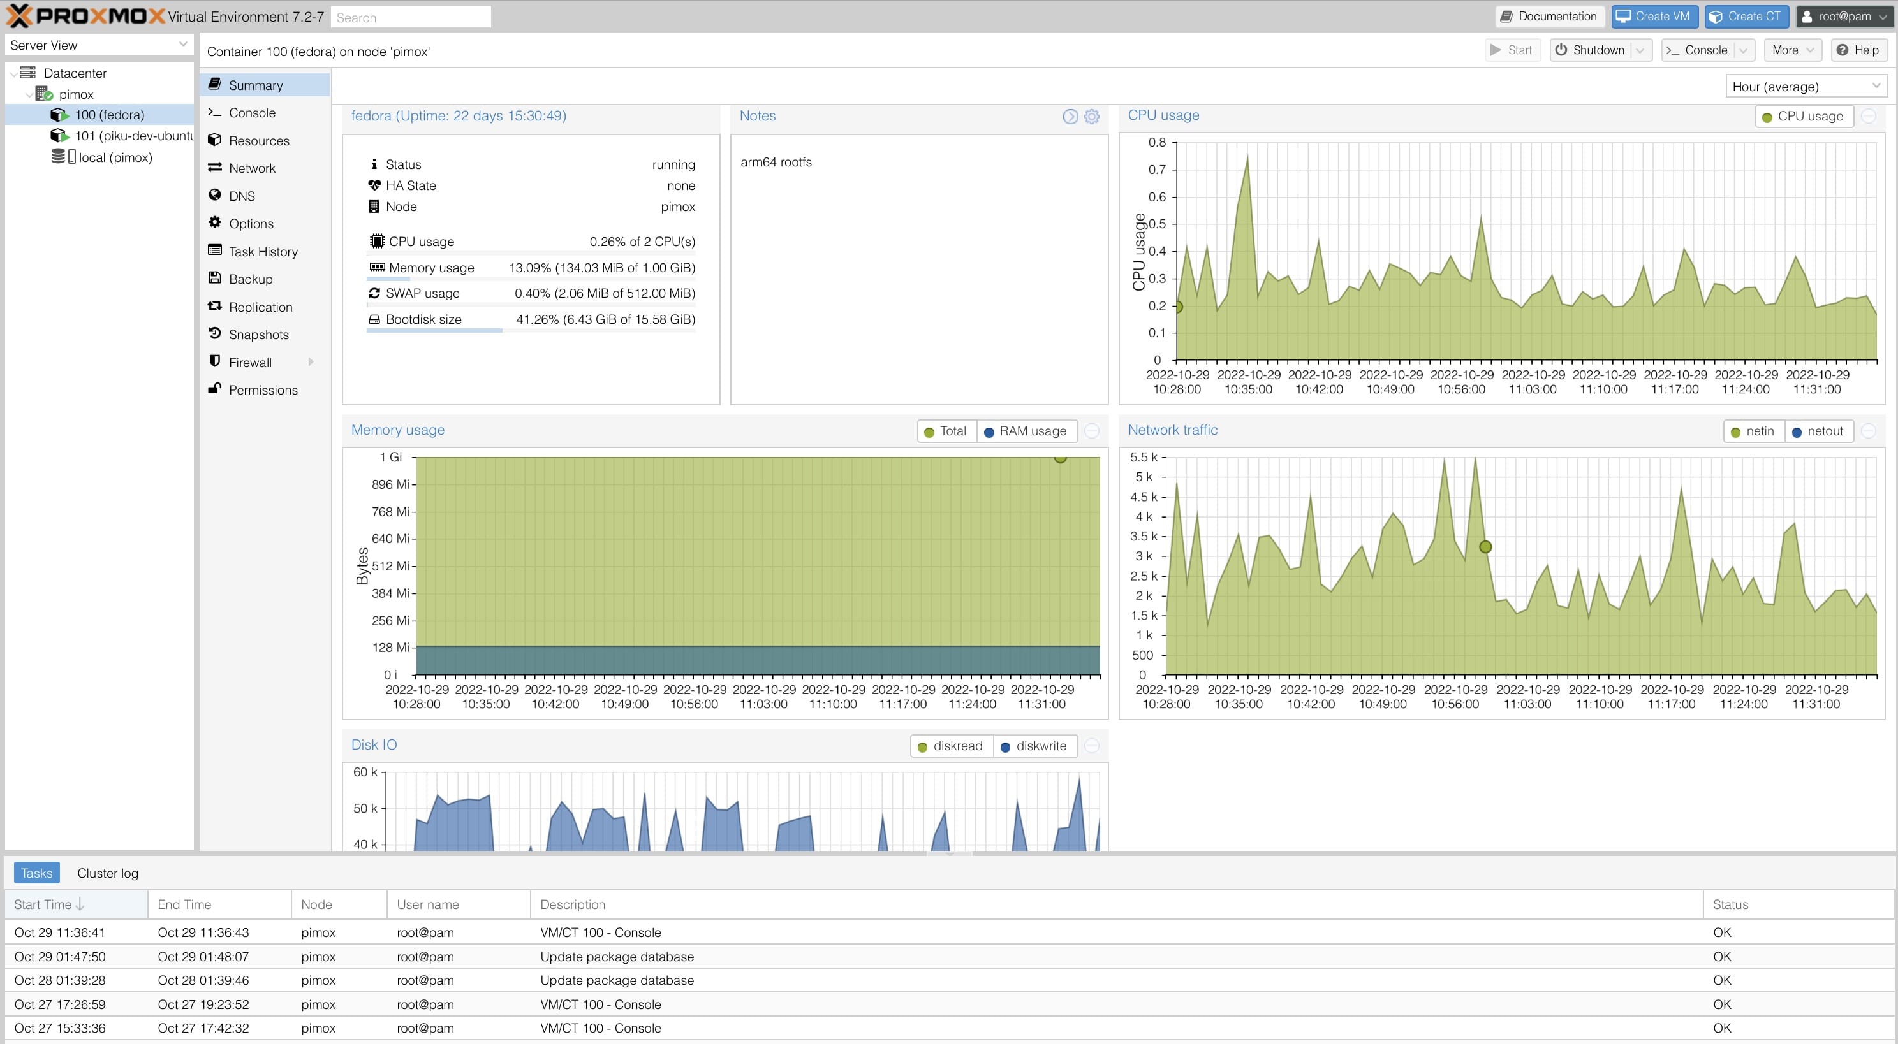This screenshot has width=1898, height=1044.
Task: Click the Firewall shield icon
Action: pyautogui.click(x=214, y=361)
